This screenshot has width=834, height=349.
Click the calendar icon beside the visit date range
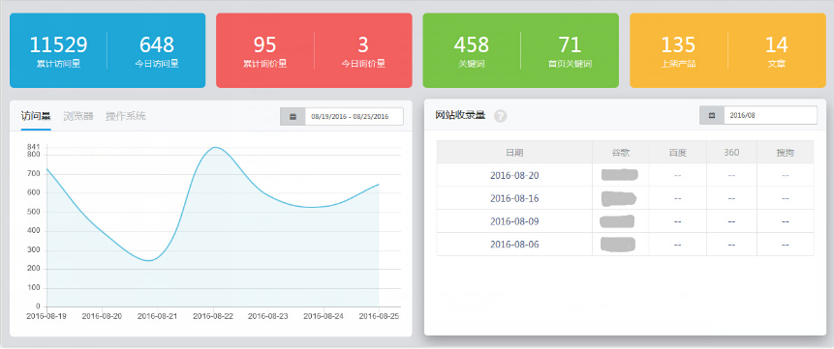pyautogui.click(x=293, y=116)
